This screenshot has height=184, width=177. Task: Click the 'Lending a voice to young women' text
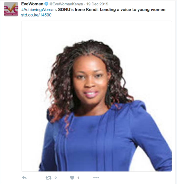tap(133, 10)
